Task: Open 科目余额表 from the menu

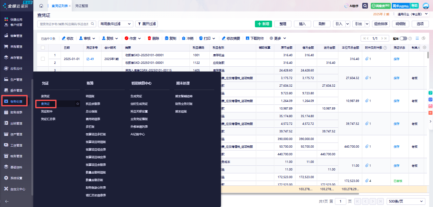Action: (93, 104)
